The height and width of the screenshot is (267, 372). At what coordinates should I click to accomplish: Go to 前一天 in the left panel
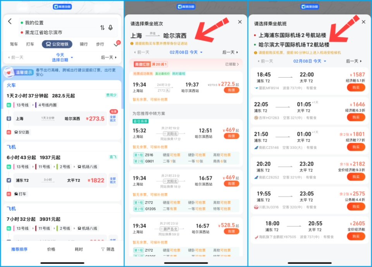coord(15,58)
